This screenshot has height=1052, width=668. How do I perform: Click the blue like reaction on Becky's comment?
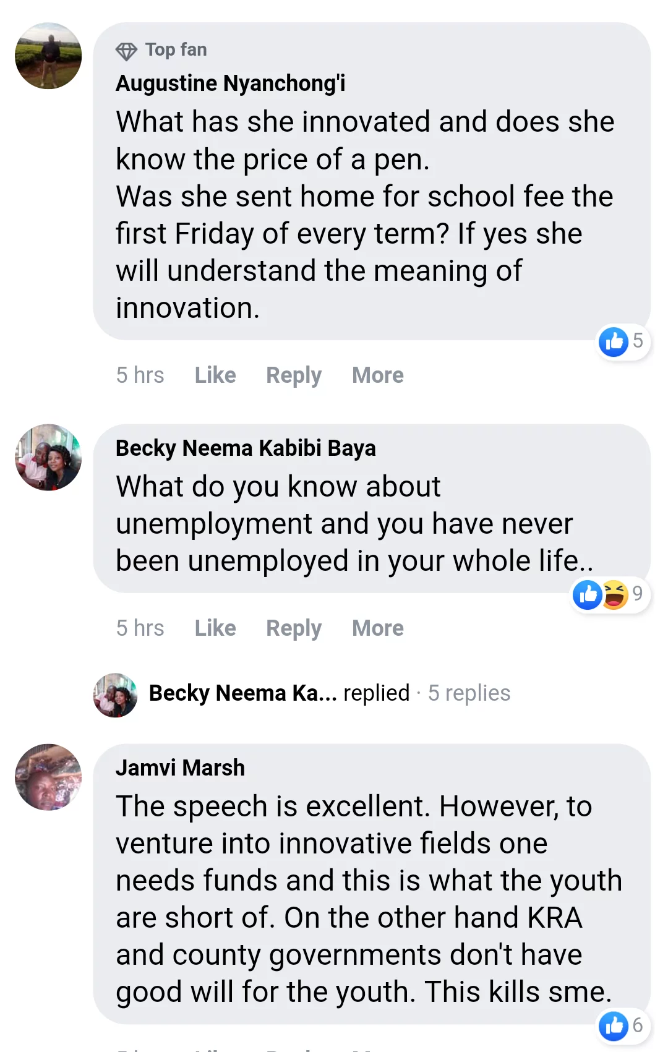click(588, 595)
